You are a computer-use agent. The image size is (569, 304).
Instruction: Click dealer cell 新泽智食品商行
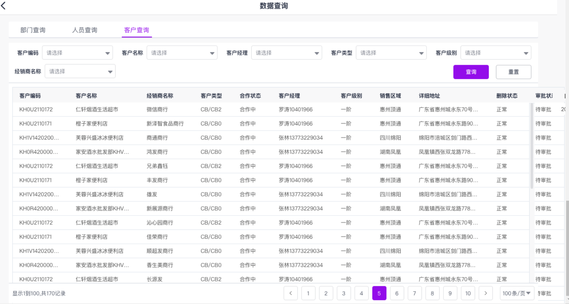(165, 124)
